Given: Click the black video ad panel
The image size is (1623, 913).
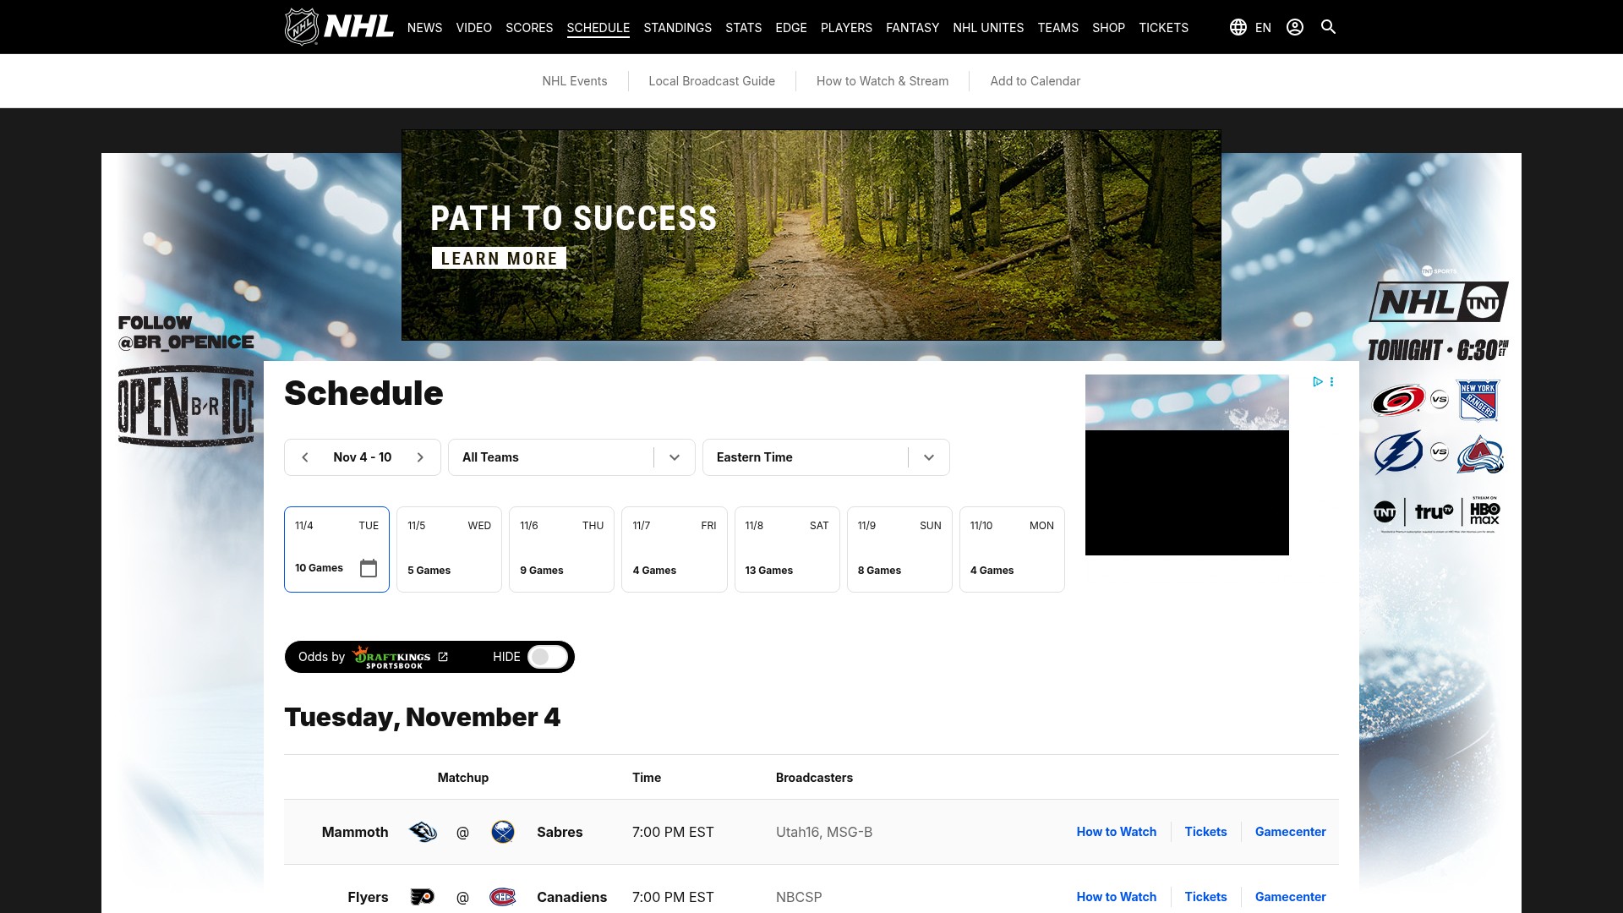Looking at the screenshot, I should 1187,493.
